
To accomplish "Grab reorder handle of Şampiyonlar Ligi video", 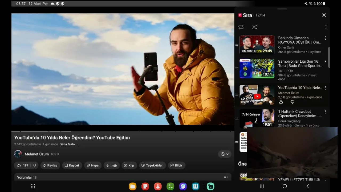I will (x=237, y=68).
